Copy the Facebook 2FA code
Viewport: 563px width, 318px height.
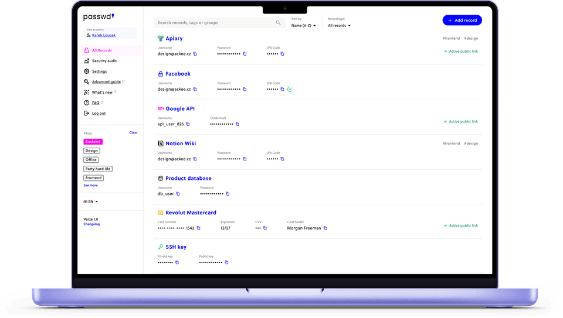point(282,89)
